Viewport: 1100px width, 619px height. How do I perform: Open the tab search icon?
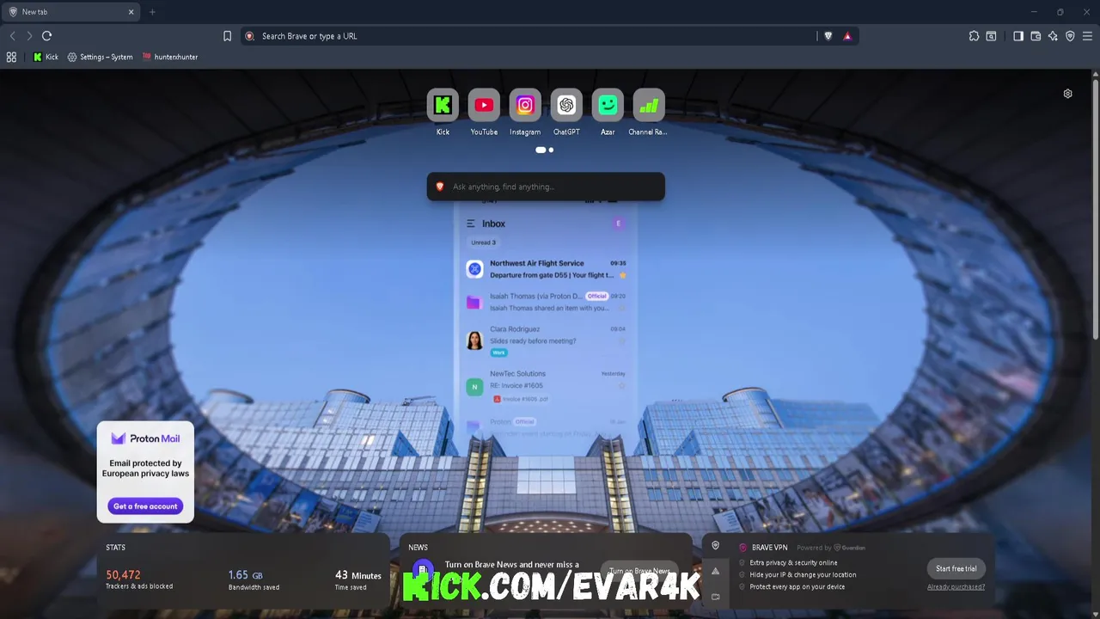click(x=991, y=36)
